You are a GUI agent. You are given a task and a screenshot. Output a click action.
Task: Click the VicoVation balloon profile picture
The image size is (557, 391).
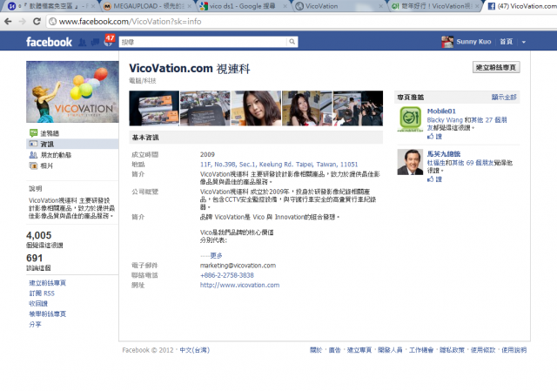tap(72, 91)
